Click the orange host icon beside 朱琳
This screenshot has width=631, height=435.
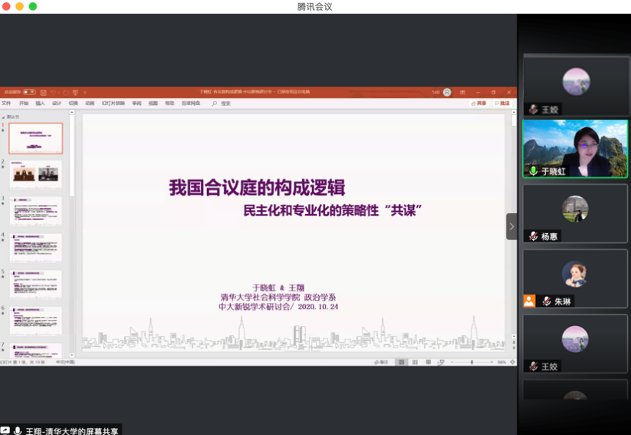pos(529,302)
